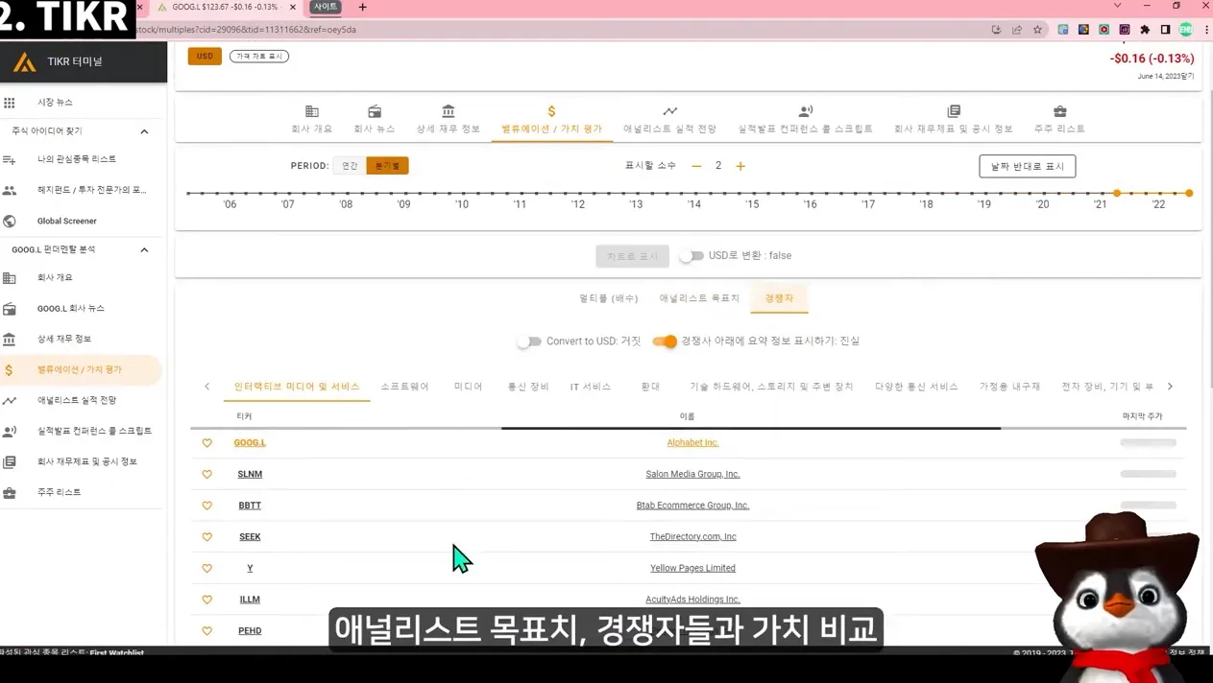Screen dimensions: 1213x683
Task: Click the 가격 차트 표시 button
Action: (259, 57)
